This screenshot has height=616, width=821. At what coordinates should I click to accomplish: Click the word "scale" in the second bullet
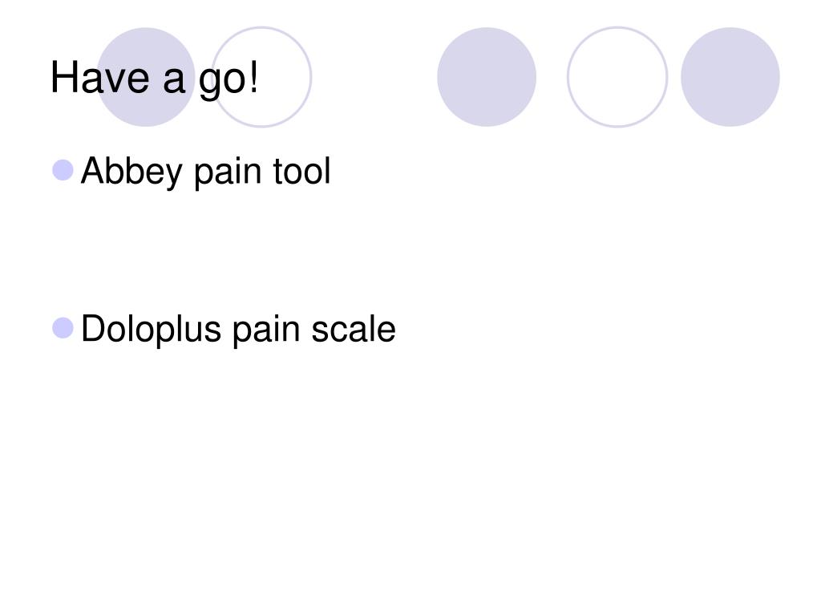click(354, 329)
